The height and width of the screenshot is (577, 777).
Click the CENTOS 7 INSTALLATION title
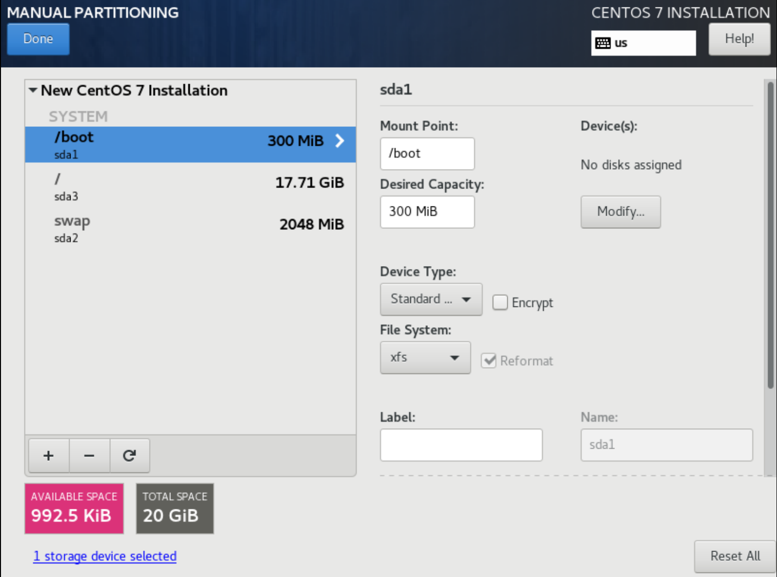(681, 12)
